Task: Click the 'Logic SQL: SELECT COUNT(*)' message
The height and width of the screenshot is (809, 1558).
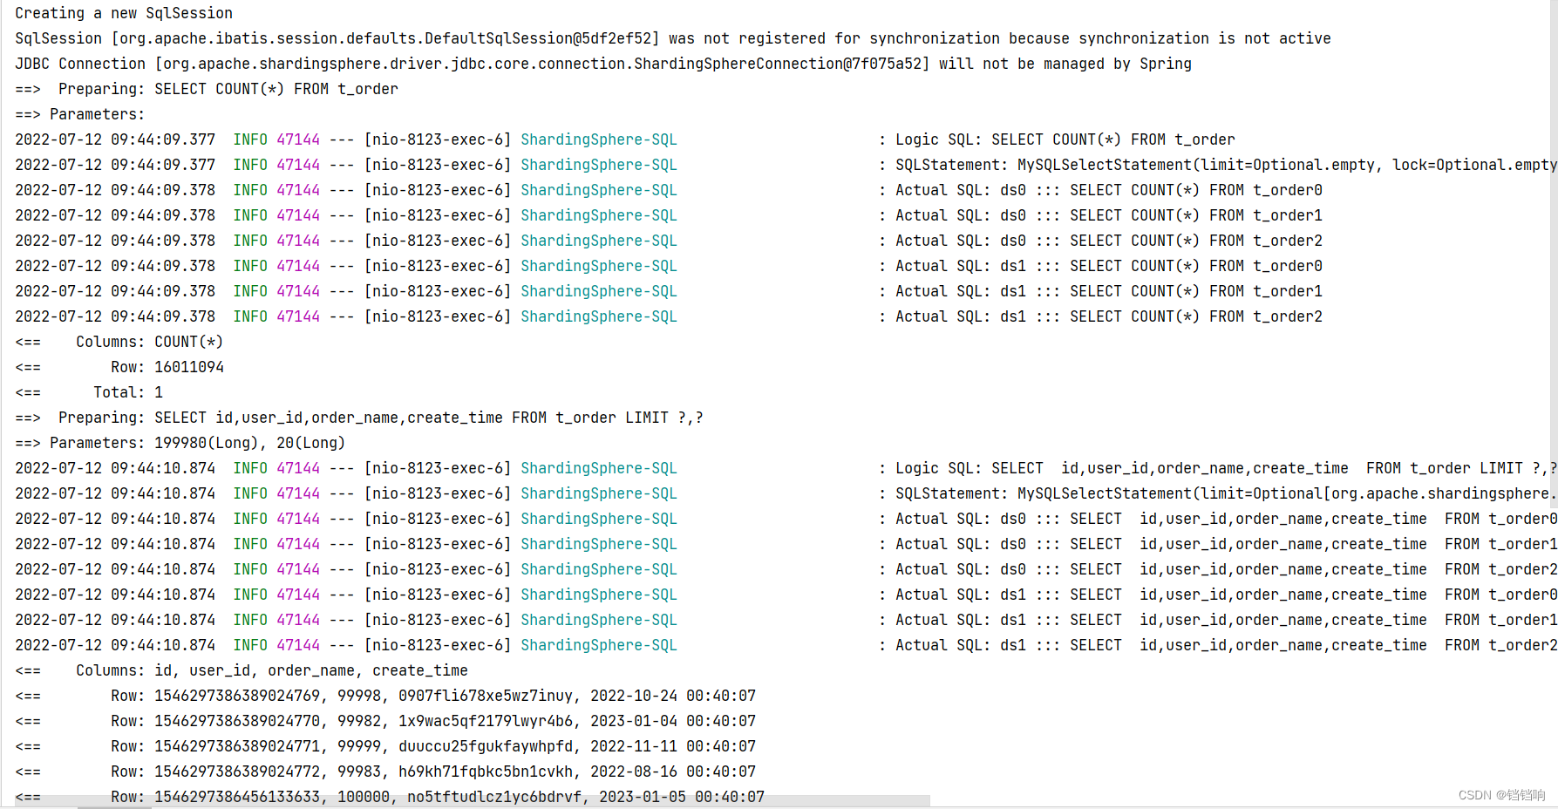Action: pyautogui.click(x=1065, y=139)
